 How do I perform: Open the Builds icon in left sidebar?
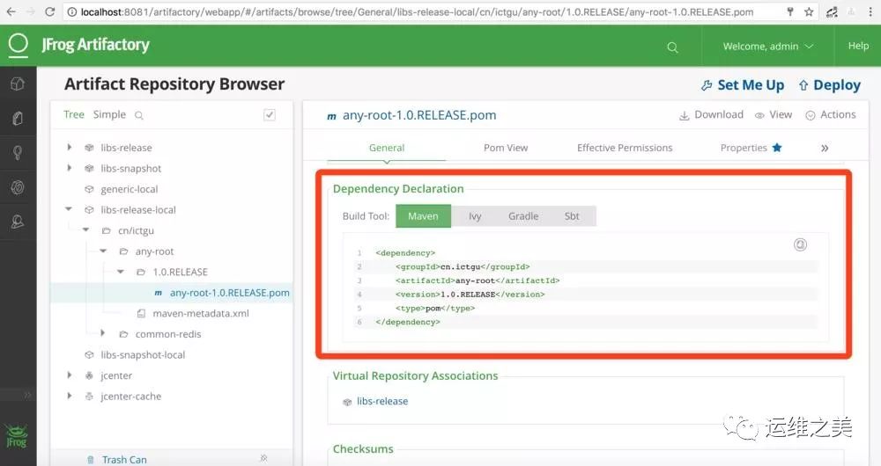(x=18, y=119)
